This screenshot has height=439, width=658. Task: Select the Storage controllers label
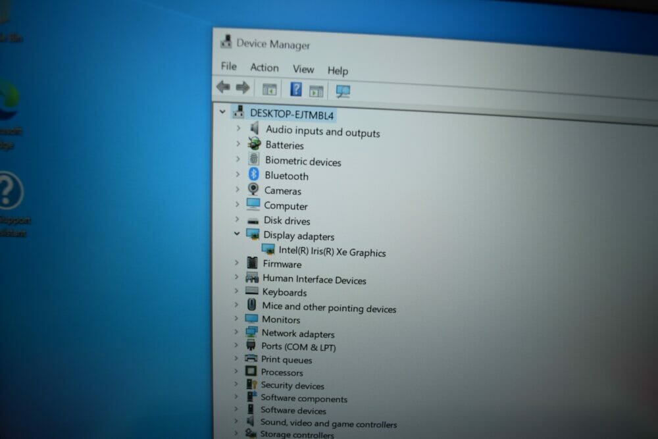click(x=297, y=435)
